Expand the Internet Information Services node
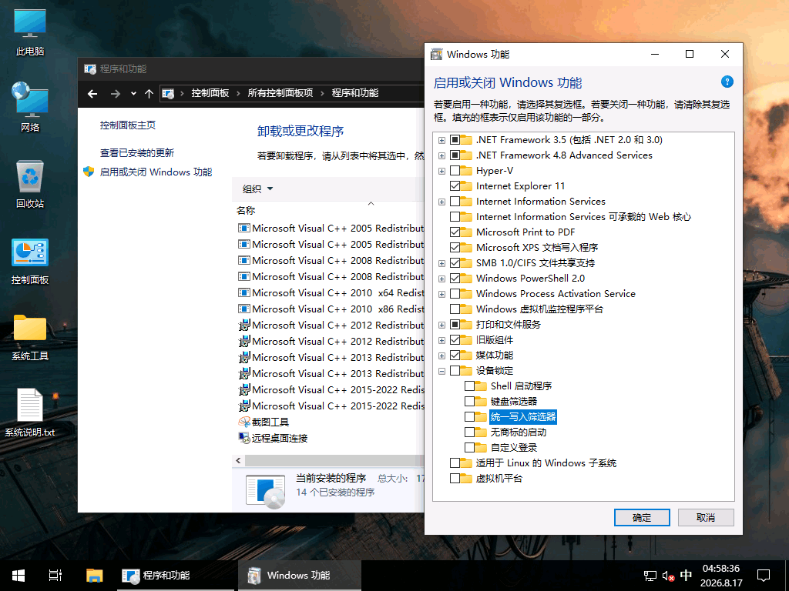This screenshot has width=789, height=591. pyautogui.click(x=442, y=202)
